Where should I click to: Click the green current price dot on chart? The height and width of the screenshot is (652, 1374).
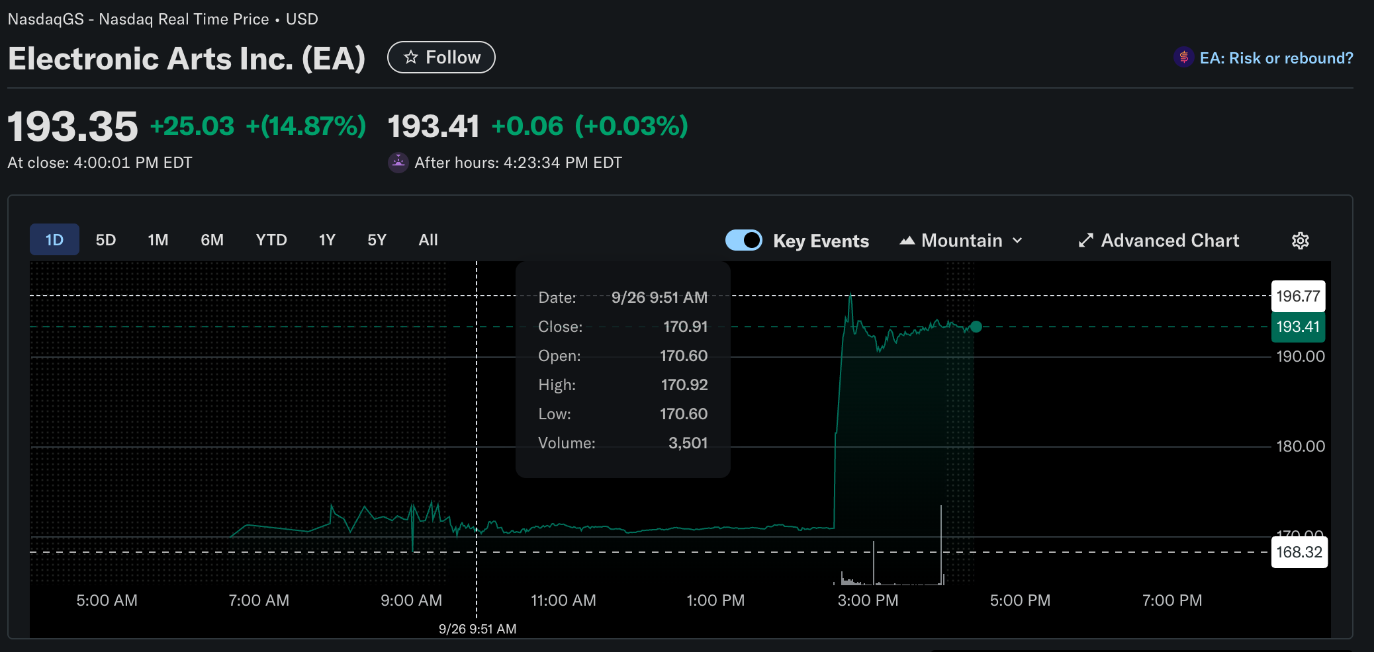click(x=976, y=327)
